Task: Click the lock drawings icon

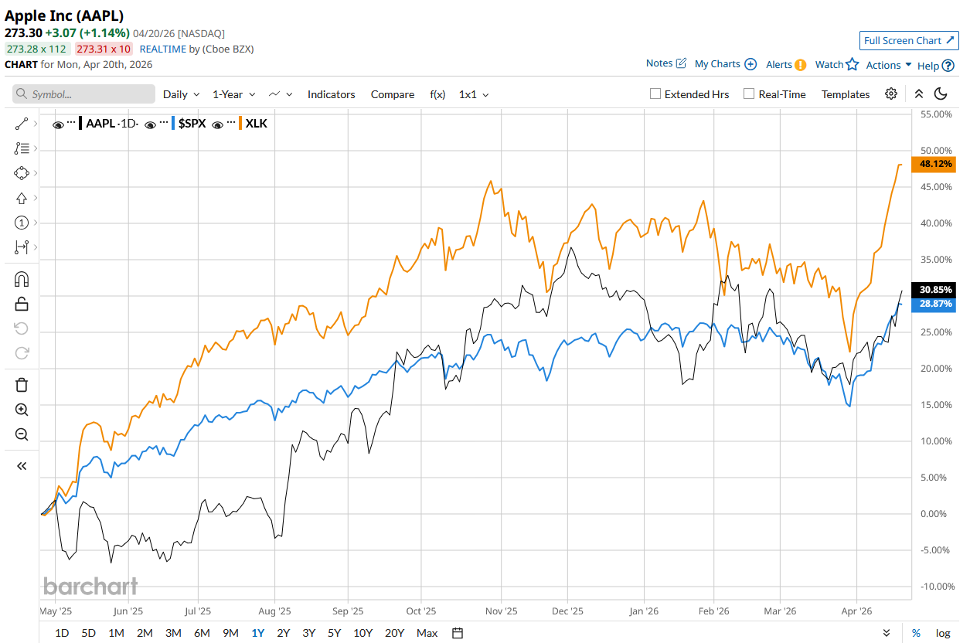Action: [22, 304]
